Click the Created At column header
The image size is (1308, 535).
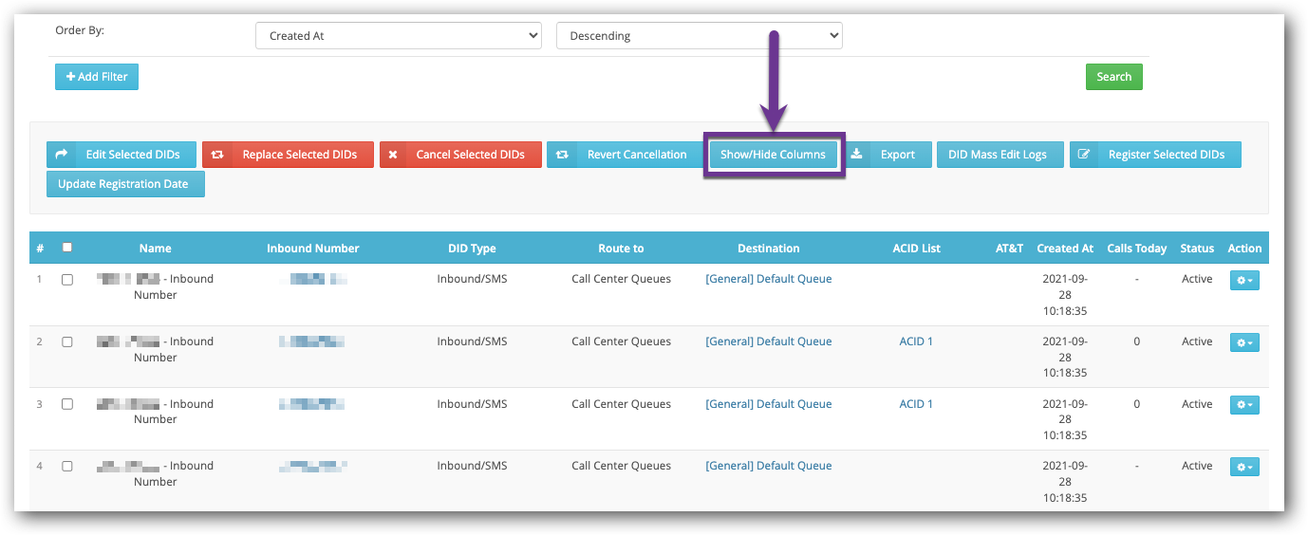click(1065, 249)
